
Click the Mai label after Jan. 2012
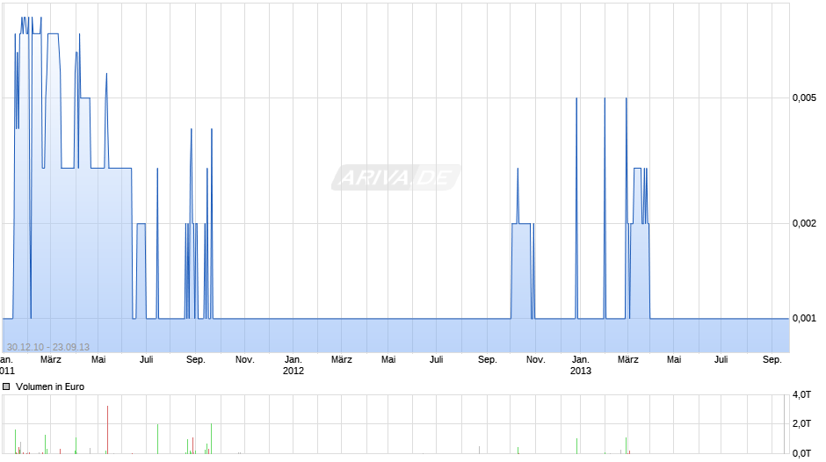(388, 360)
